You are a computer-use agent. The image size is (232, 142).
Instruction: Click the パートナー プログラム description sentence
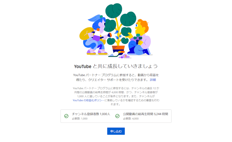click(x=116, y=77)
